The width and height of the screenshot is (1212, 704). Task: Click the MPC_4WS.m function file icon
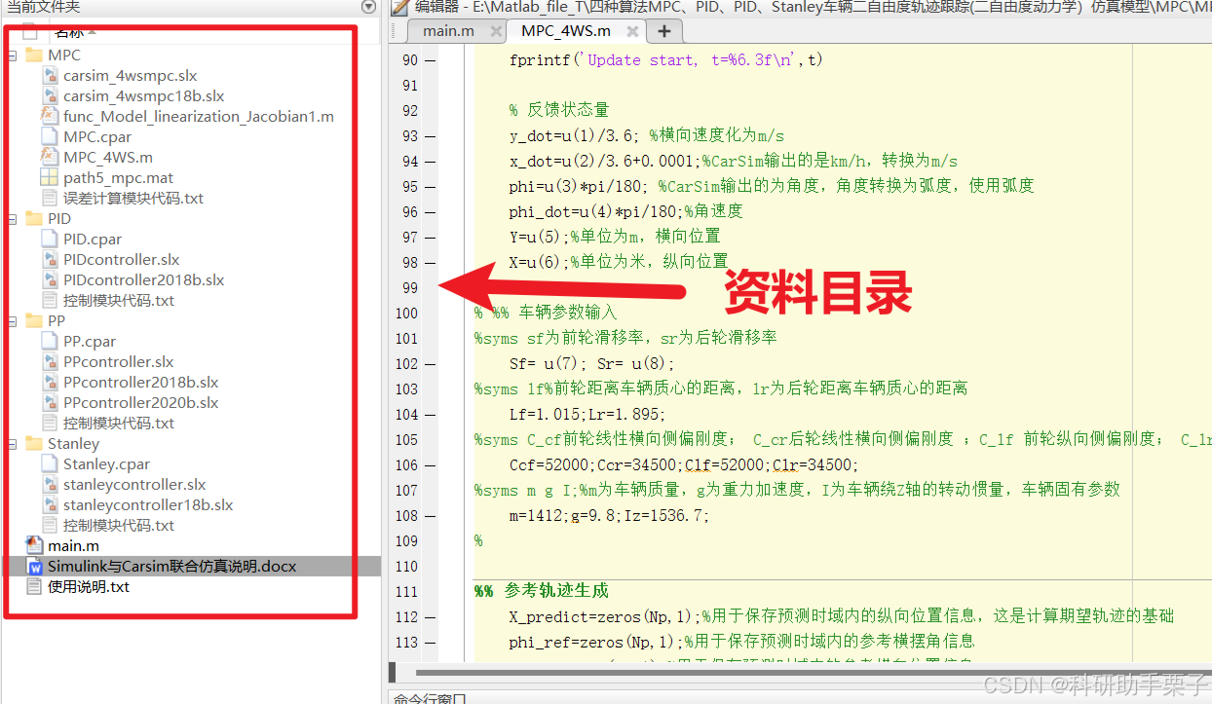(x=51, y=157)
